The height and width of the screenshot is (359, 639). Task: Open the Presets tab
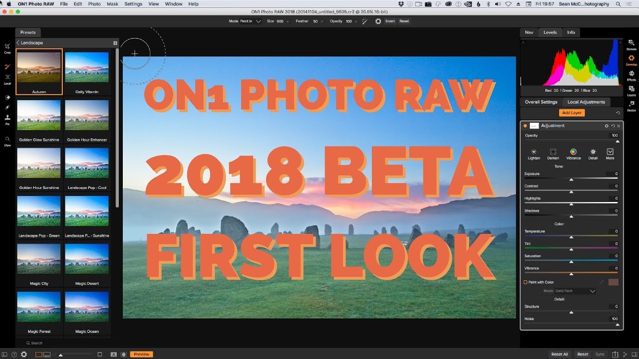28,32
